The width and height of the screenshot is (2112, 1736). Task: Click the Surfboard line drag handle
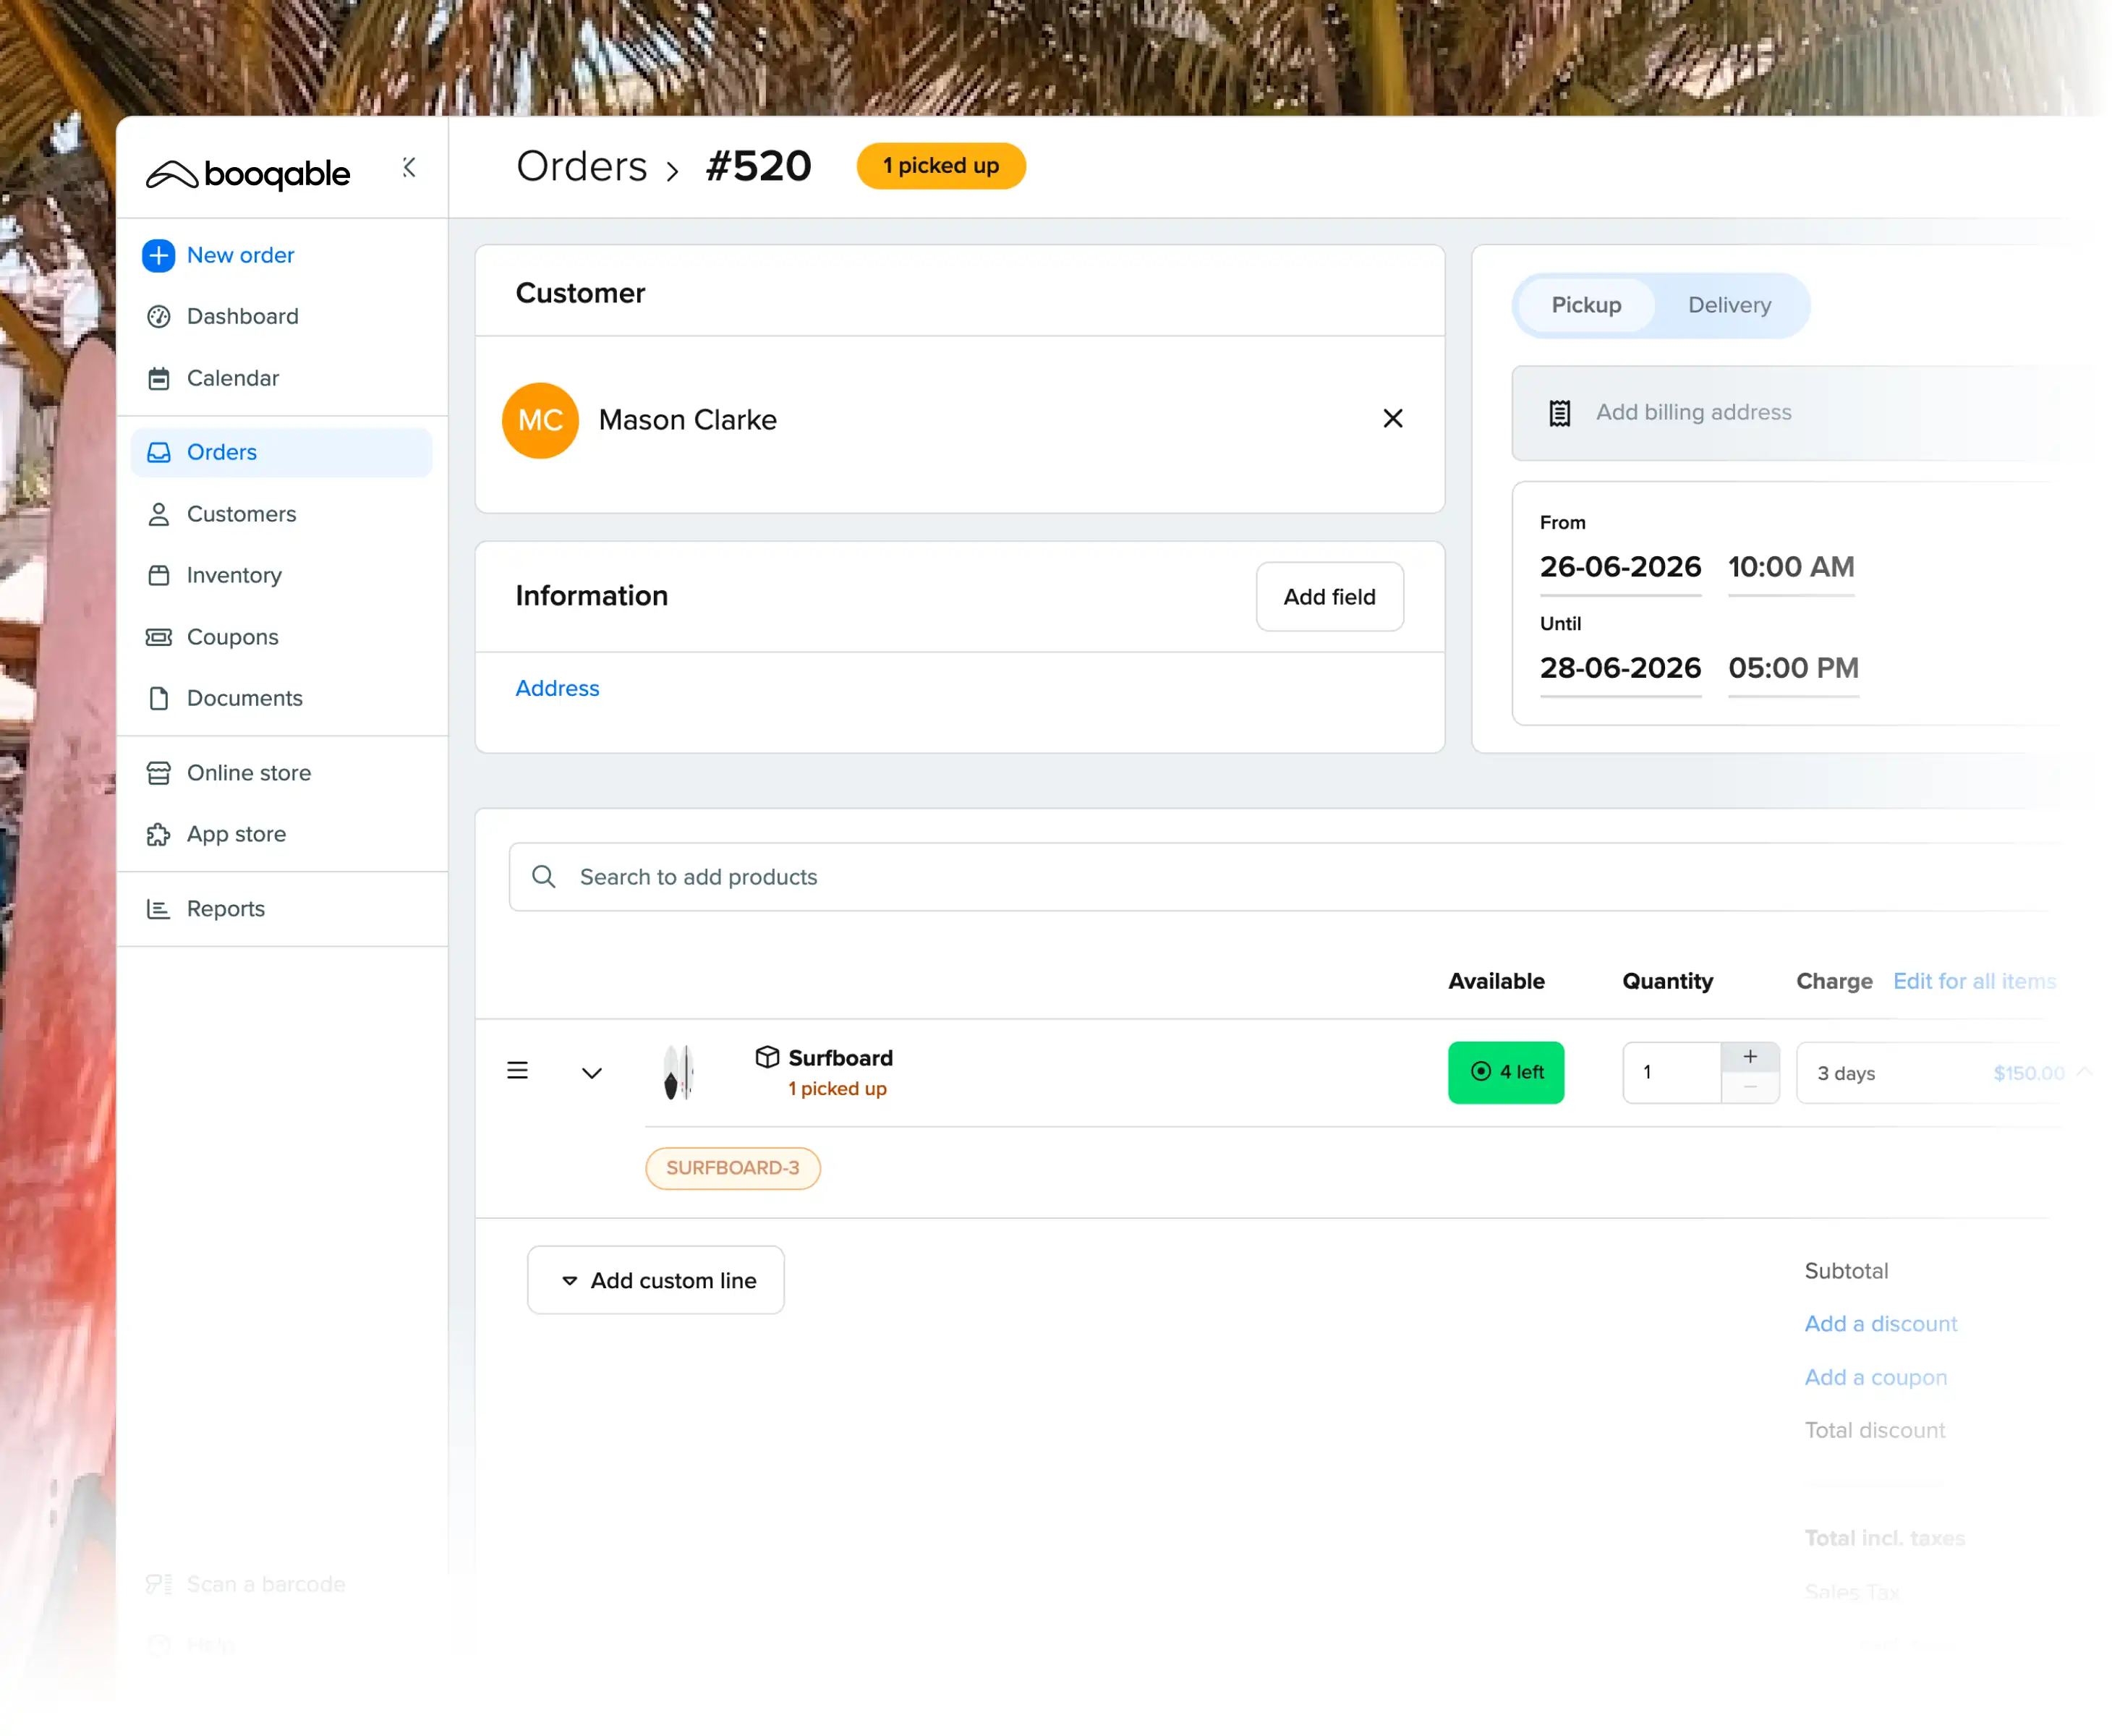517,1071
